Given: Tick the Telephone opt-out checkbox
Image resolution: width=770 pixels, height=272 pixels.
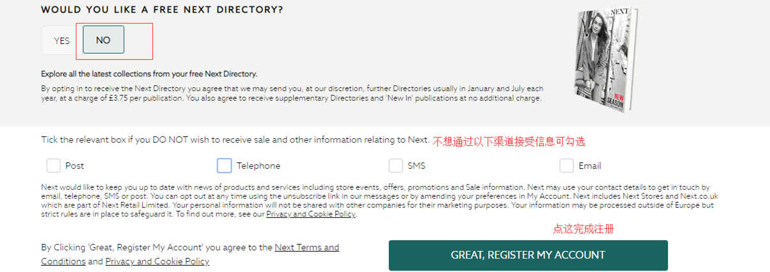Looking at the screenshot, I should click(225, 166).
